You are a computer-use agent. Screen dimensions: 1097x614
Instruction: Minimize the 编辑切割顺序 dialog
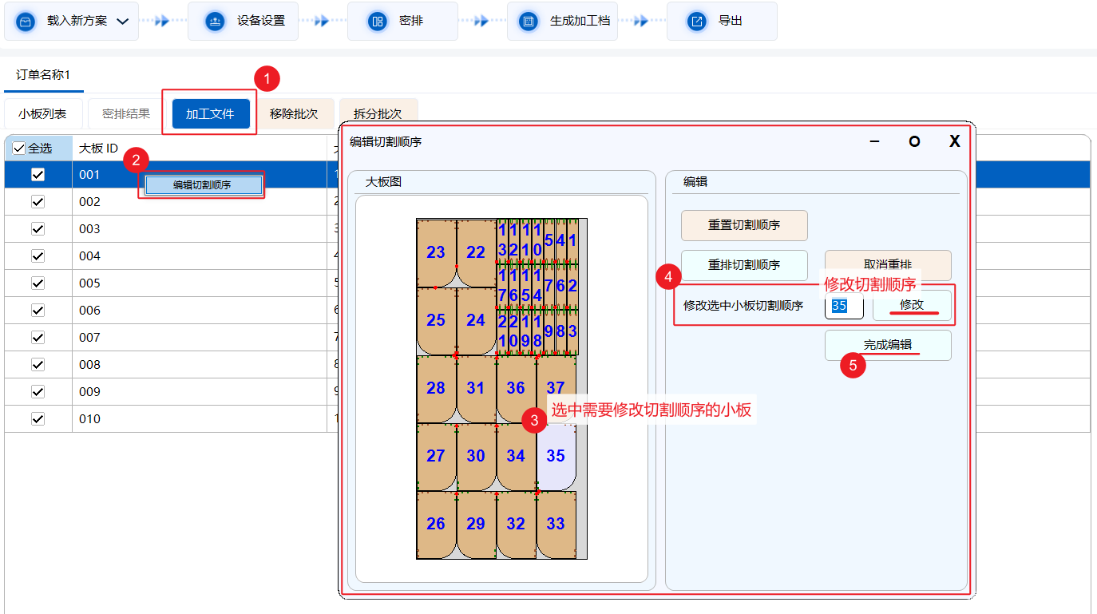(874, 141)
